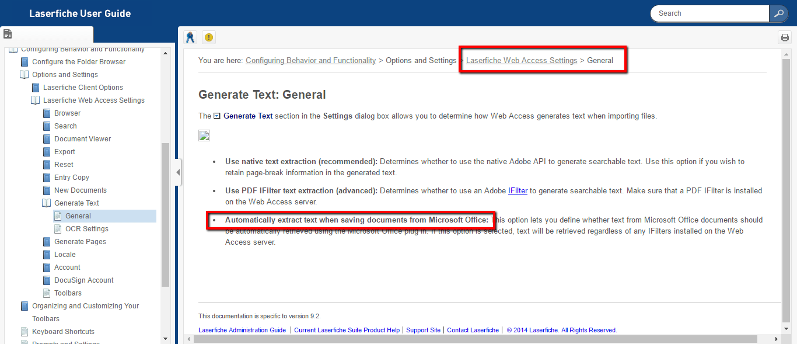Screen dimensions: 797x344
Task: Click the table of contents tab icon
Action: (8, 34)
